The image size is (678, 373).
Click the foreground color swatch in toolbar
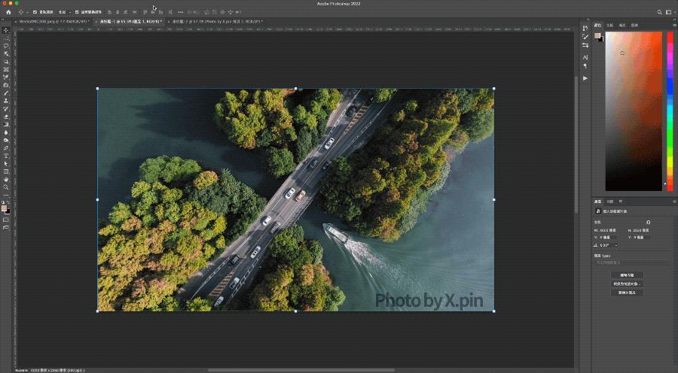[x=5, y=208]
